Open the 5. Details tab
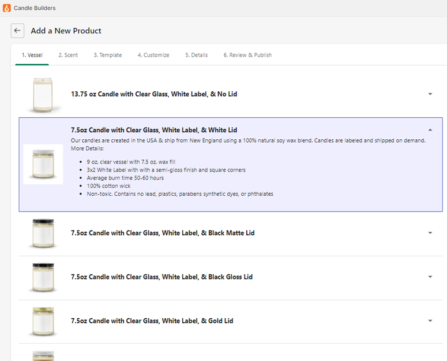Image resolution: width=447 pixels, height=361 pixels. (197, 55)
